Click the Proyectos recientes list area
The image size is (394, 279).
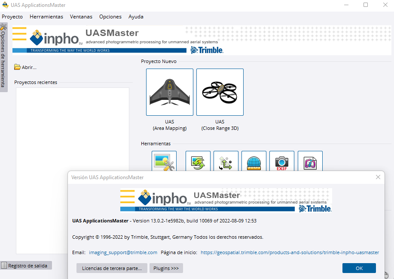pyautogui.click(x=73, y=171)
